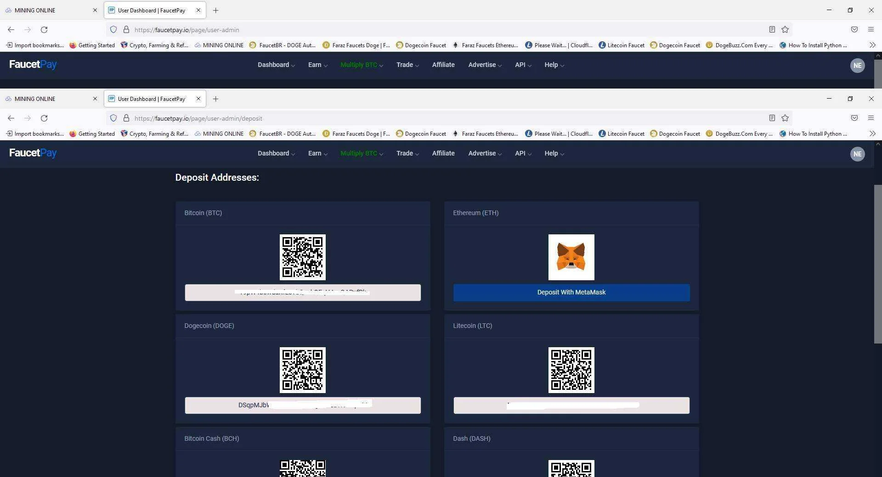This screenshot has height=477, width=882.
Task: Open the hamburger menu in lower browser window
Action: coord(871,118)
